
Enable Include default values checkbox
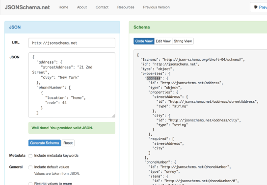pos(30,167)
